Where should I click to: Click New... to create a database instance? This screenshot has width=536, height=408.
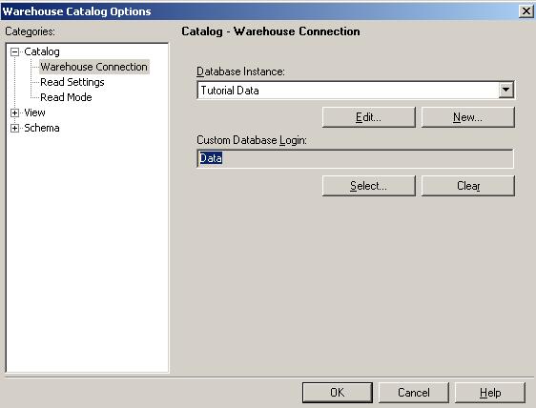pyautogui.click(x=468, y=117)
